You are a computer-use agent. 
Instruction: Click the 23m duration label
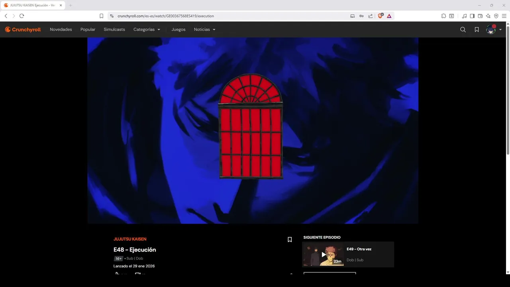[x=337, y=261]
